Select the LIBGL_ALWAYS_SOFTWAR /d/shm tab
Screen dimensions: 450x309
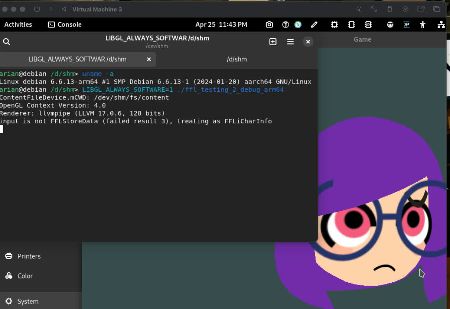[77, 59]
